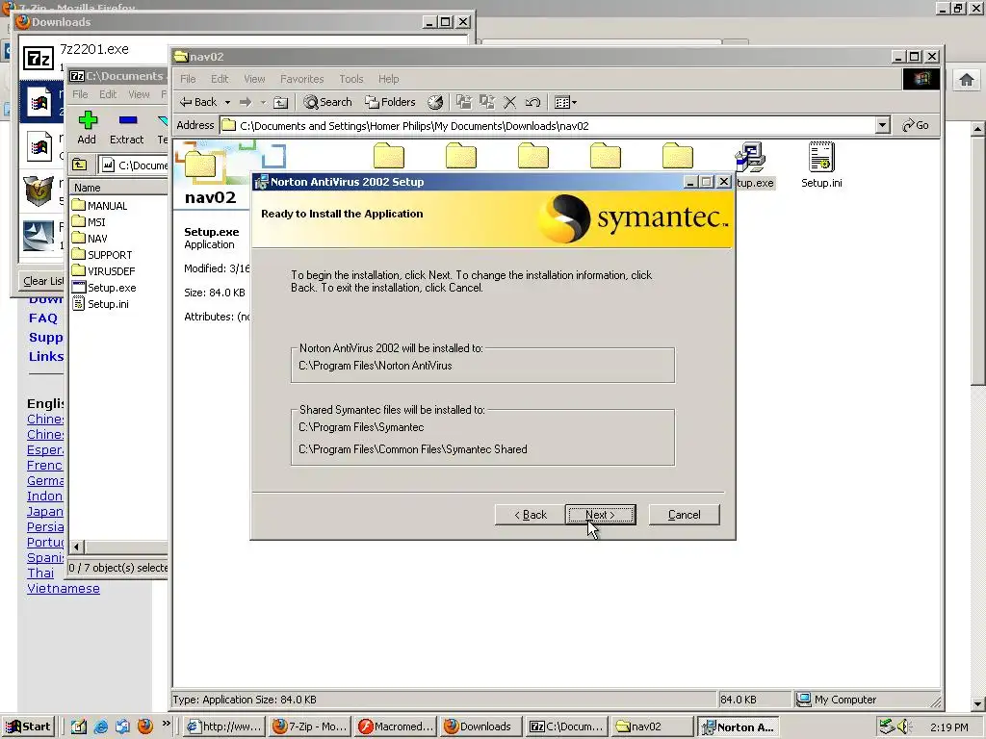
Task: Switch to Downloads taskbar button
Action: (x=481, y=727)
